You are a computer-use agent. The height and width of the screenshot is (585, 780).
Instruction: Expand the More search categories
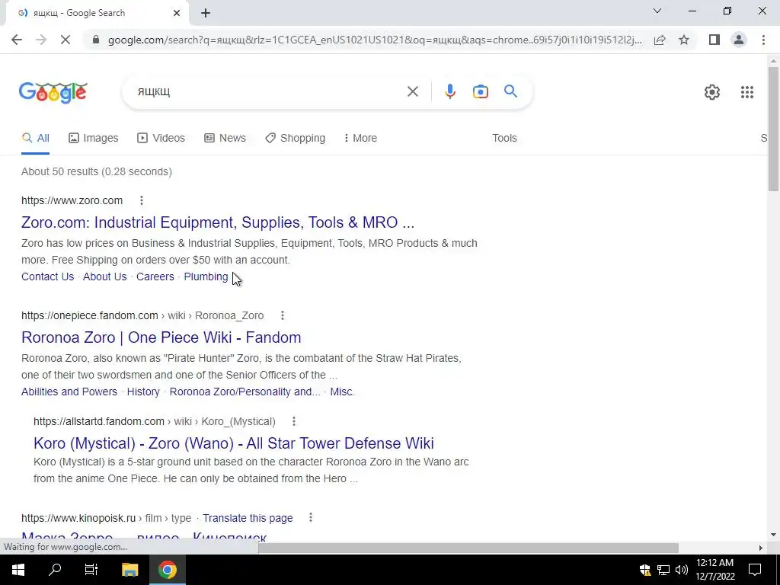pyautogui.click(x=360, y=138)
